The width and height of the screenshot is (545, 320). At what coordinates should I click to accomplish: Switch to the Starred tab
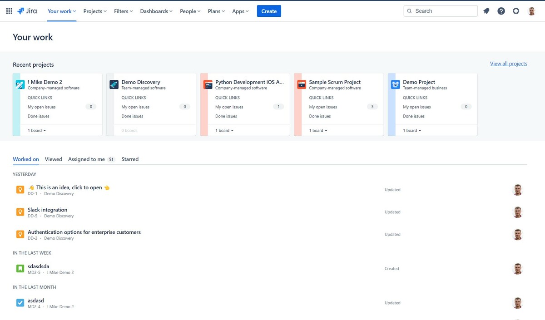pyautogui.click(x=129, y=159)
